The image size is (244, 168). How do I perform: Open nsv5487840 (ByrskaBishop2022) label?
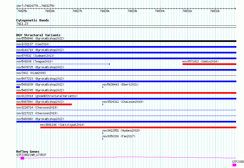(x=40, y=102)
